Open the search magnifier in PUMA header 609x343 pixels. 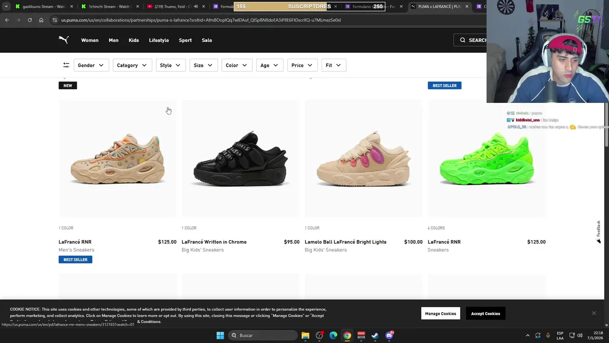pyautogui.click(x=462, y=40)
